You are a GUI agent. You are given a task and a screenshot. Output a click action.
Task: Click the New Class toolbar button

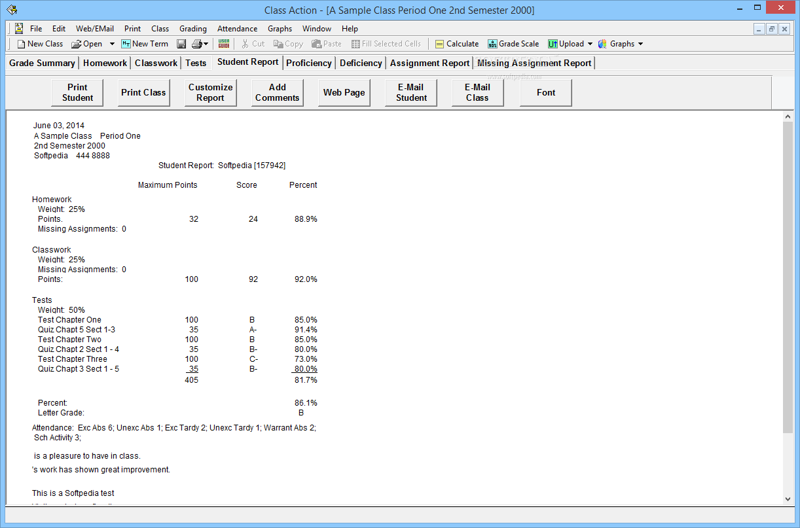[x=40, y=44]
